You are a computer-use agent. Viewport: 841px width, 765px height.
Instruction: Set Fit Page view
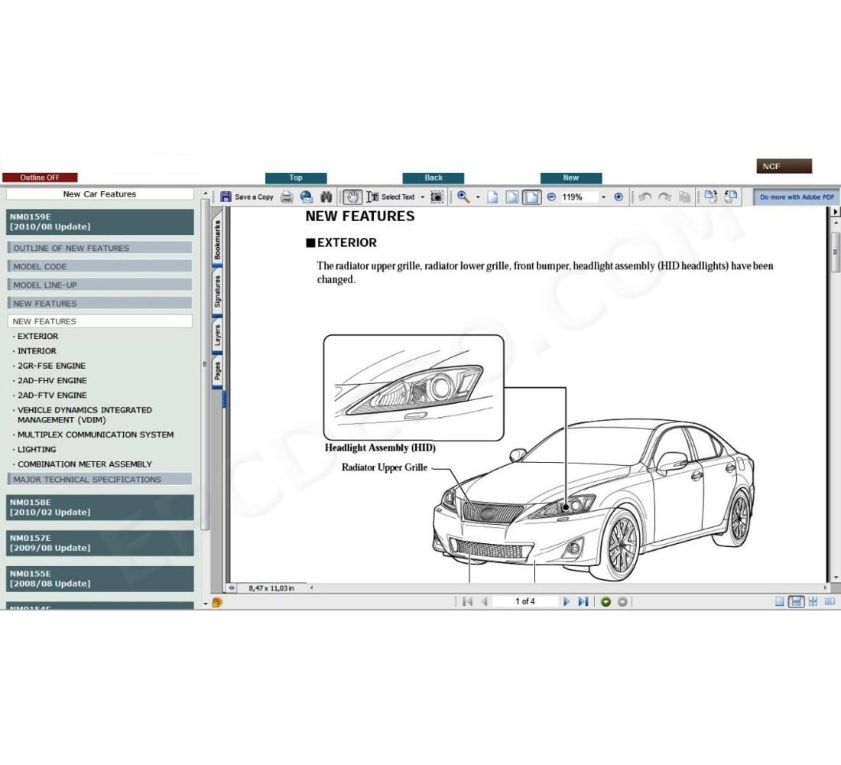512,197
